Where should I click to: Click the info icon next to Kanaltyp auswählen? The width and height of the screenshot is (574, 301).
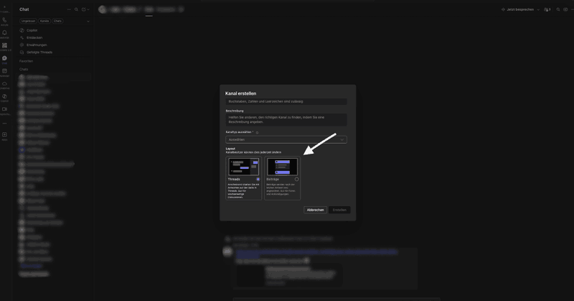click(257, 133)
